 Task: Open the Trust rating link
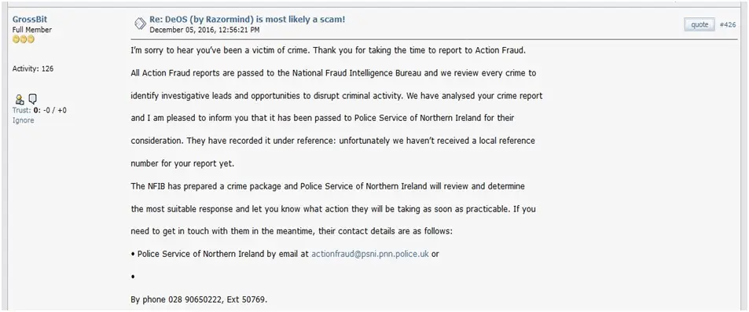[22, 110]
